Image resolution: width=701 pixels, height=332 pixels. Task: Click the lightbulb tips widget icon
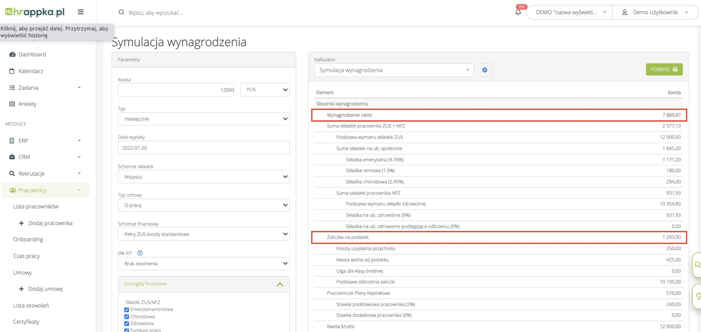click(x=698, y=296)
